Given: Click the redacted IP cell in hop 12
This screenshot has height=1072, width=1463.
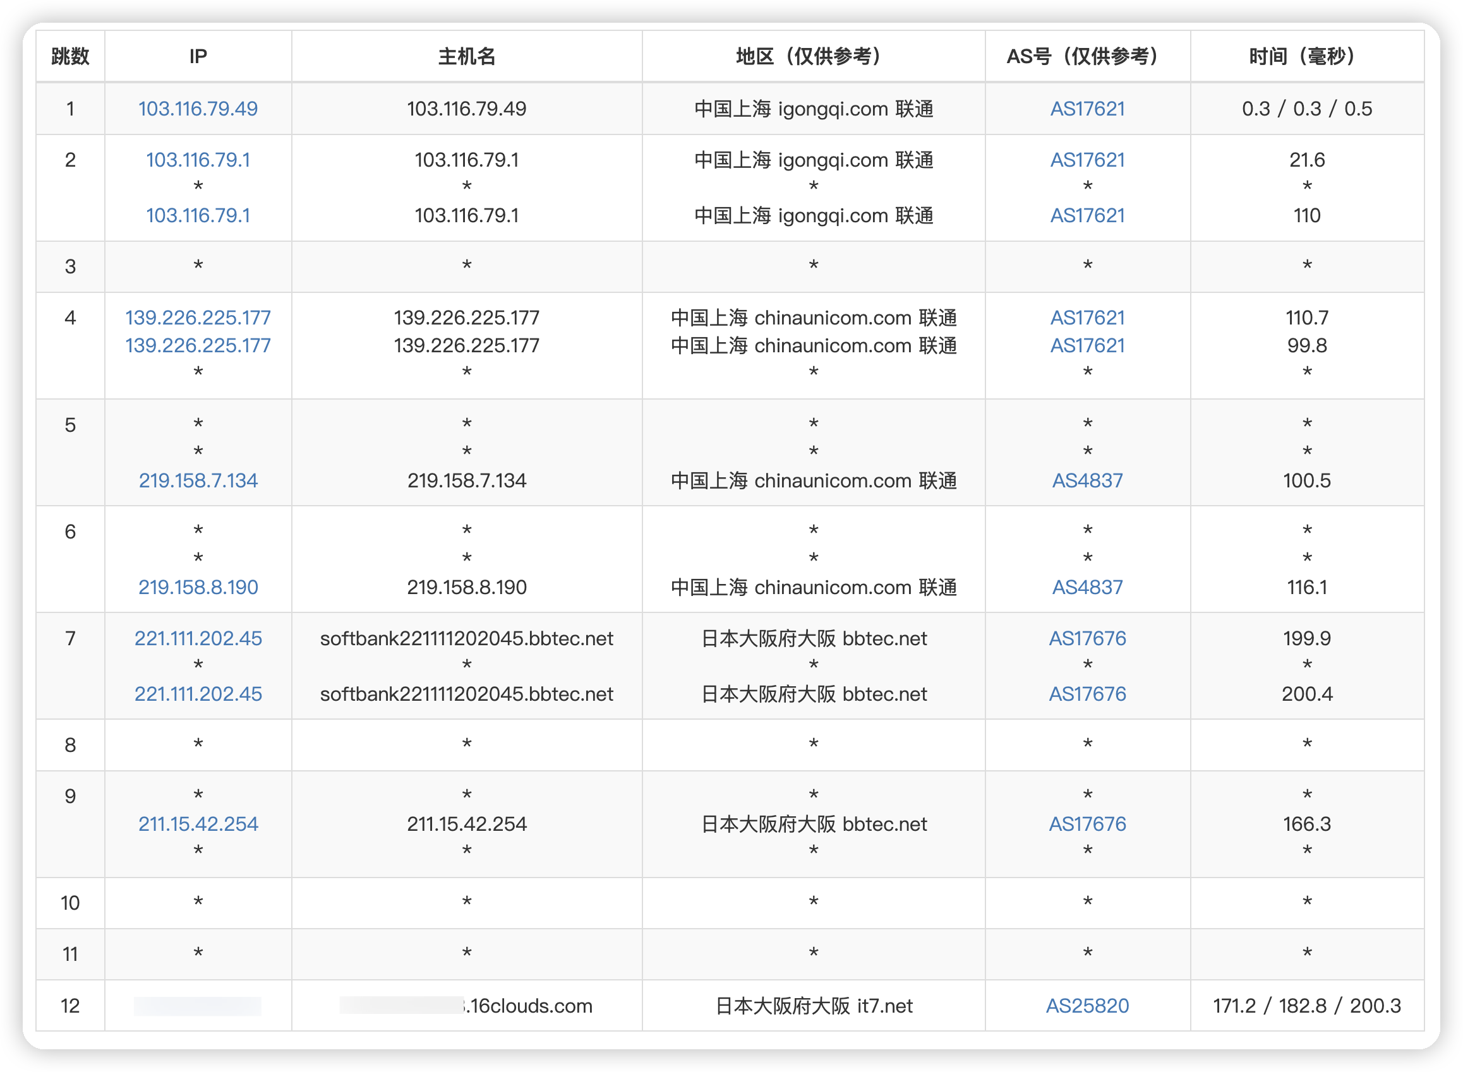Looking at the screenshot, I should (198, 1005).
